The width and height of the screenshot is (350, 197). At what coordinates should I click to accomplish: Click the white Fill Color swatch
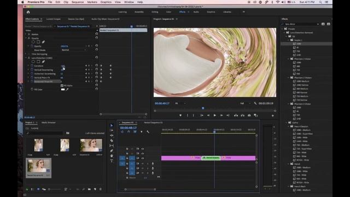(x=63, y=89)
